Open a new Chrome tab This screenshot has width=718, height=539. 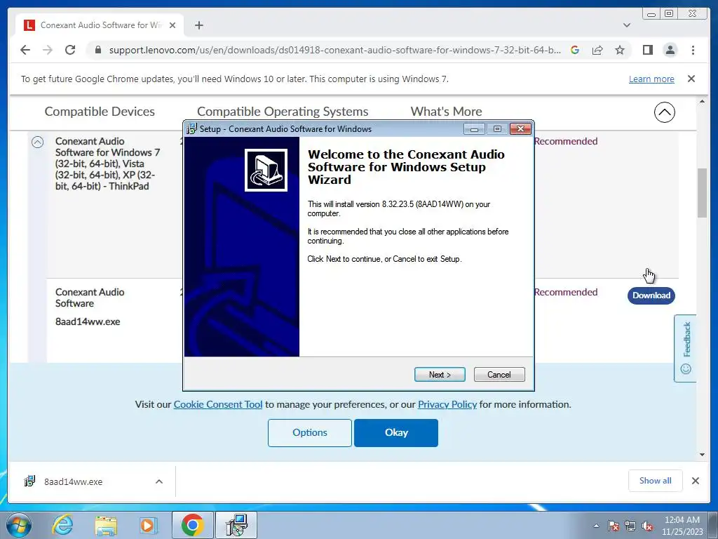tap(198, 25)
